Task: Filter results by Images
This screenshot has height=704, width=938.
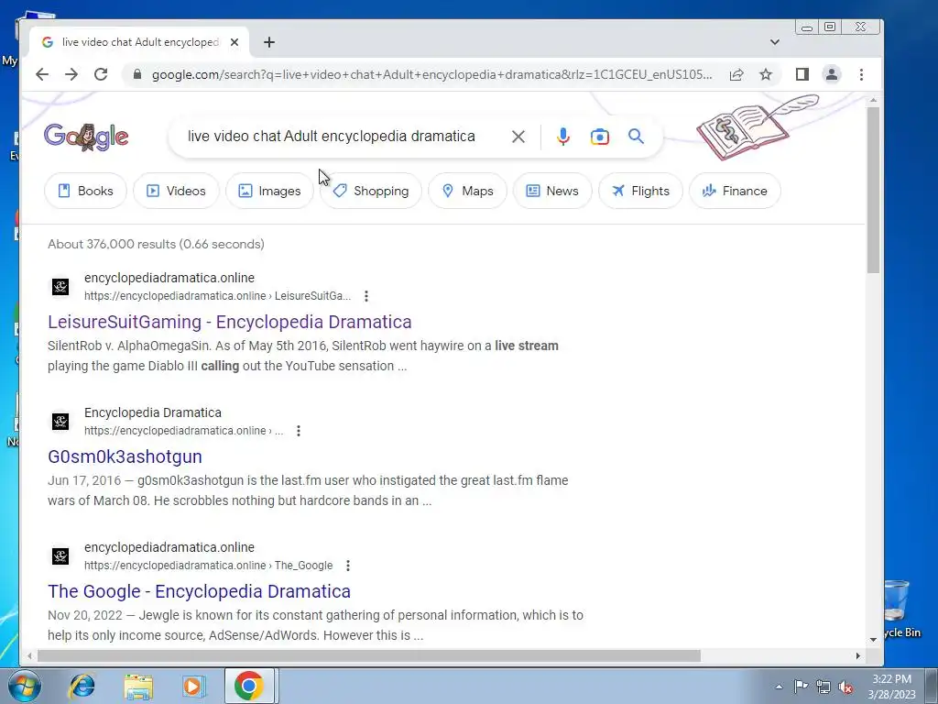Action: pyautogui.click(x=269, y=191)
